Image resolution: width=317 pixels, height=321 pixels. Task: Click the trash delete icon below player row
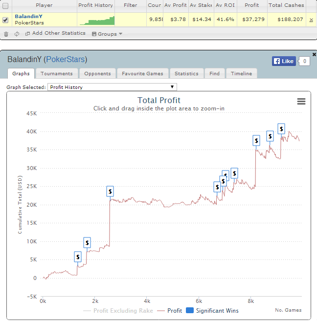pos(6,34)
